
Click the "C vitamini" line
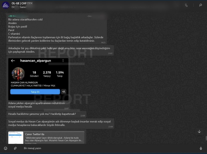point(14,34)
